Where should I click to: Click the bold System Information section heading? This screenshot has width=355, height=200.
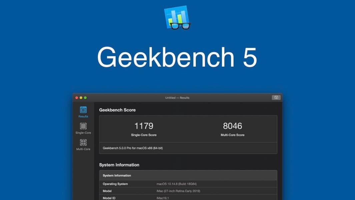pyautogui.click(x=119, y=165)
